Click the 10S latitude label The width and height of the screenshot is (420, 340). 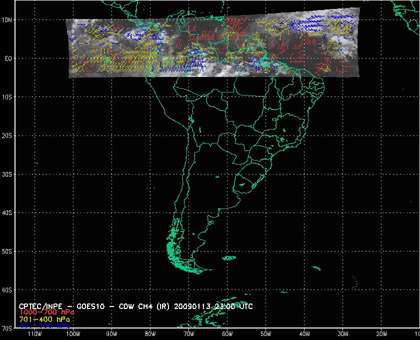[x=7, y=97]
